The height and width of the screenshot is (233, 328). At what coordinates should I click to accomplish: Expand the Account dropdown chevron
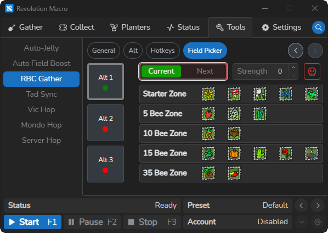[301, 222]
